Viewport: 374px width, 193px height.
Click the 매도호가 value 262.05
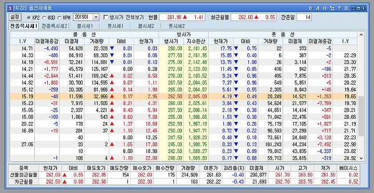(96, 175)
